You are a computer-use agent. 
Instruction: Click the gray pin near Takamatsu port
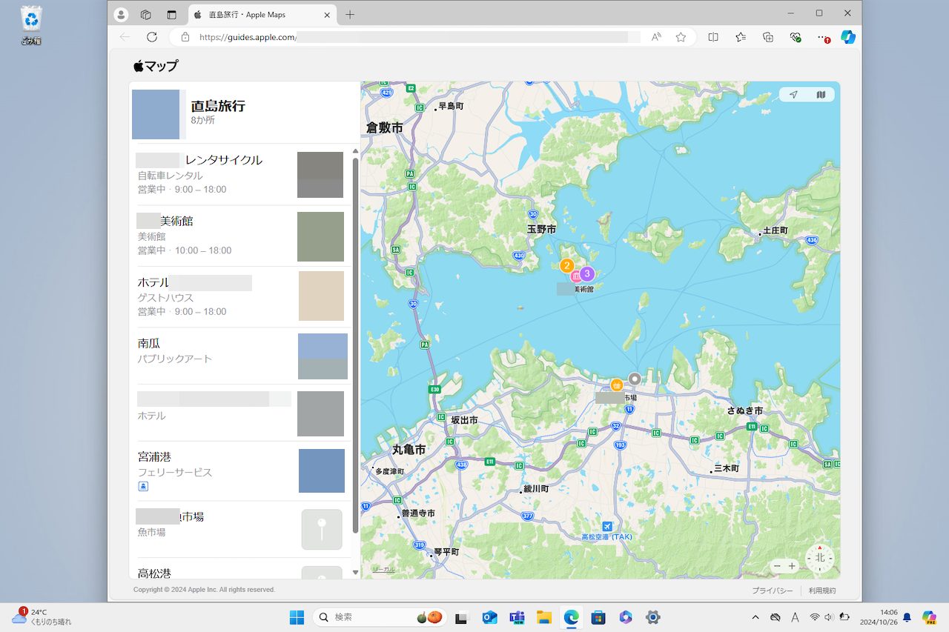point(634,379)
